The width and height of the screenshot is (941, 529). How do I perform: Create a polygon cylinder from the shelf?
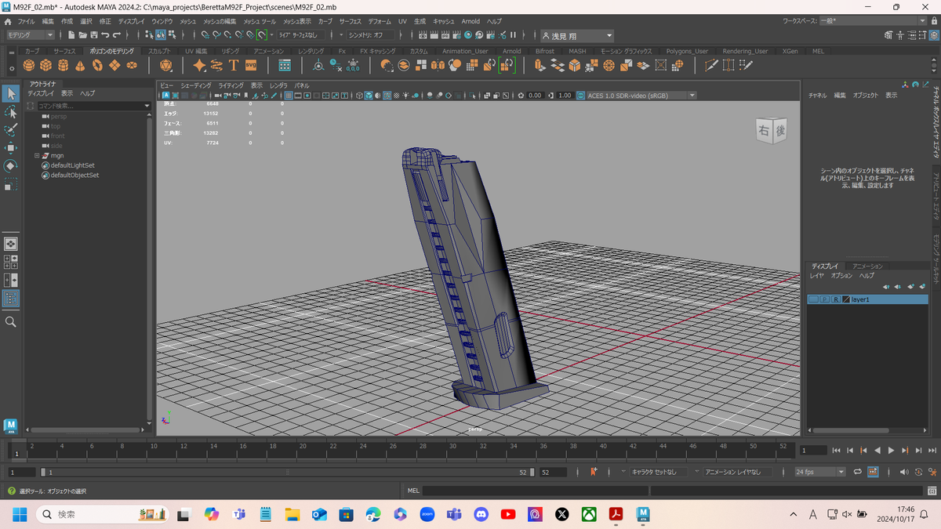64,66
